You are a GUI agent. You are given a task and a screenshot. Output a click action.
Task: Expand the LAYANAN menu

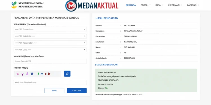pyautogui.click(x=193, y=5)
